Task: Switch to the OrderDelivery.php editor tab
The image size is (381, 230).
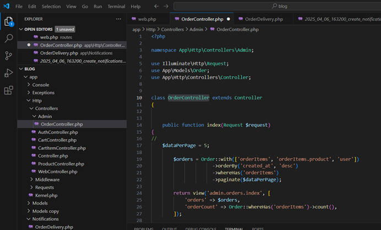Action: (x=263, y=19)
